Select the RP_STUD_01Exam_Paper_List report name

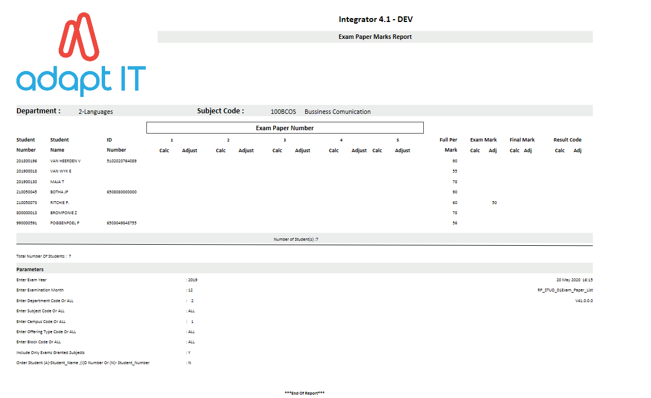point(565,290)
